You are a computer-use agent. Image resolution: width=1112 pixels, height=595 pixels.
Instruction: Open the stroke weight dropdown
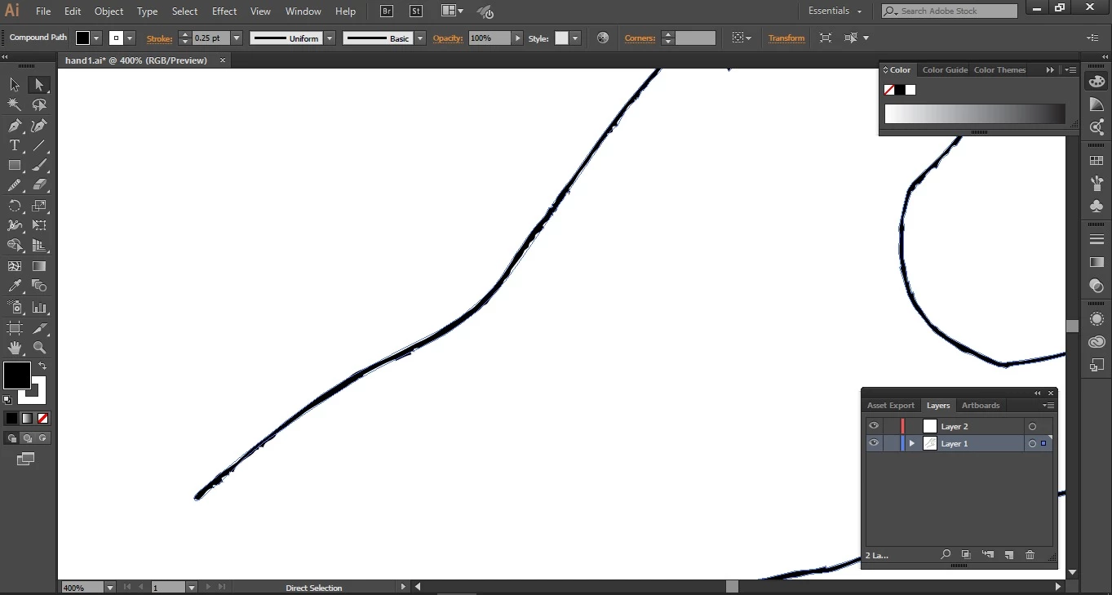[237, 38]
